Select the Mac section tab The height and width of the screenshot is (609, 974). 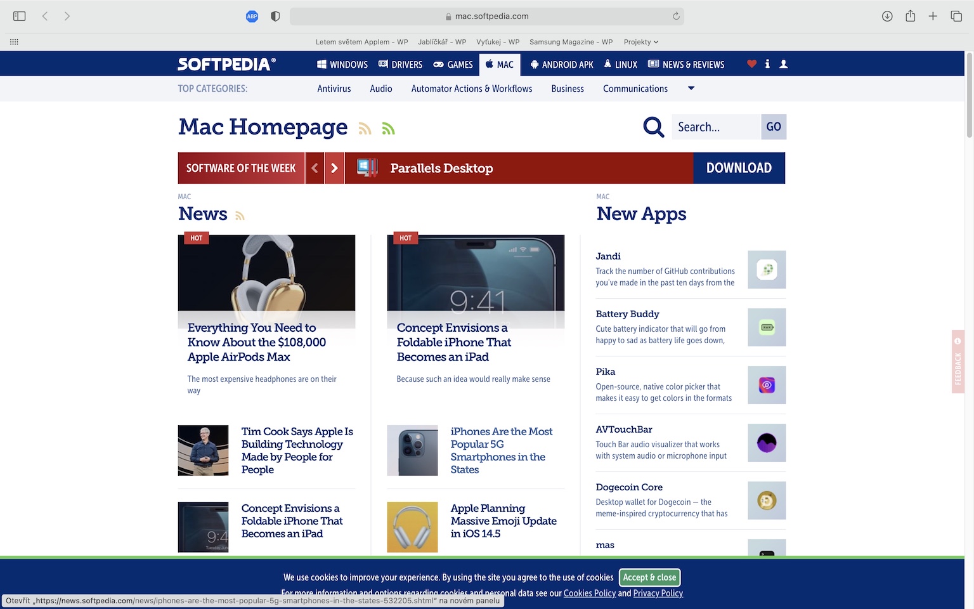[x=500, y=64]
